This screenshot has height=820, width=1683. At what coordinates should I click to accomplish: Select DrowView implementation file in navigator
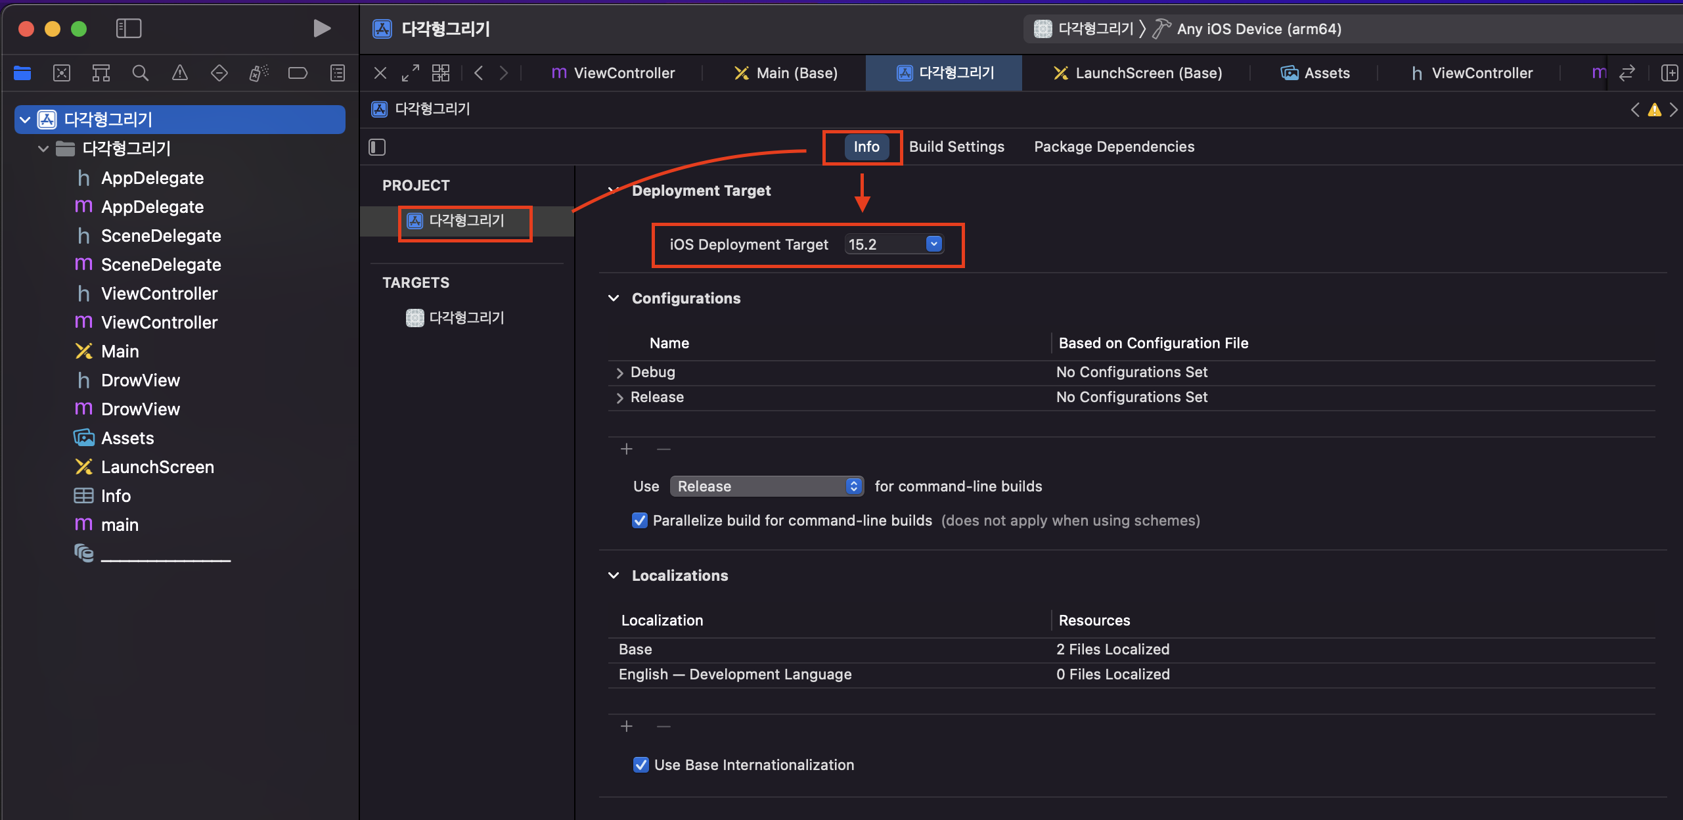tap(140, 409)
